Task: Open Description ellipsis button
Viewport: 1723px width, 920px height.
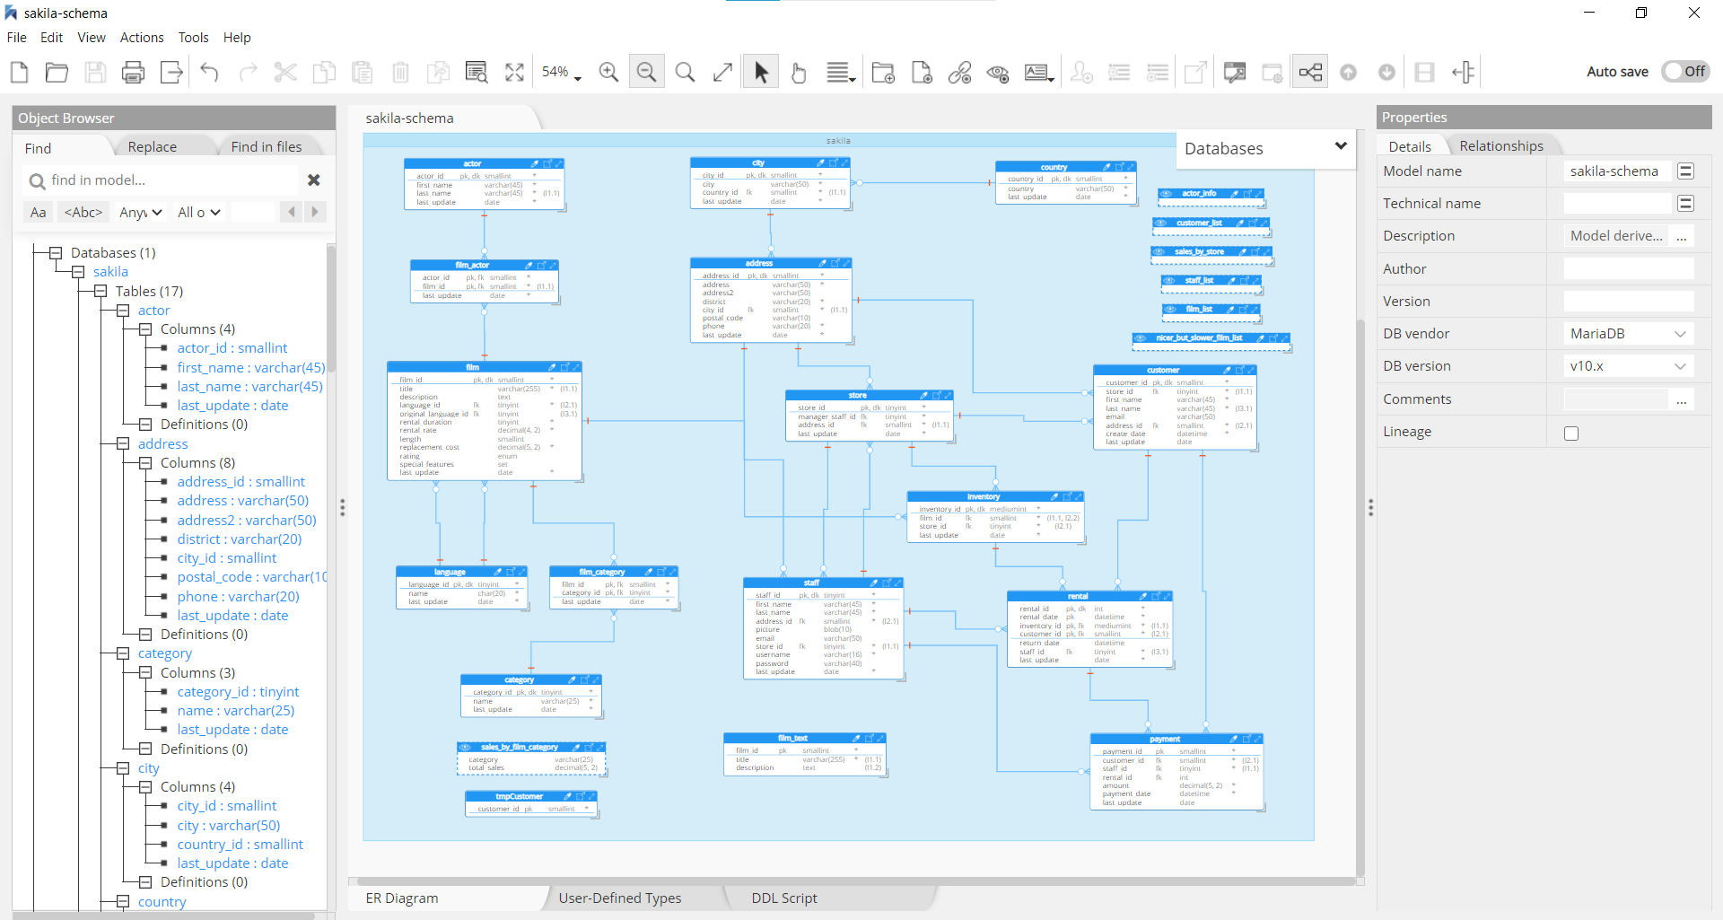Action: pos(1682,237)
